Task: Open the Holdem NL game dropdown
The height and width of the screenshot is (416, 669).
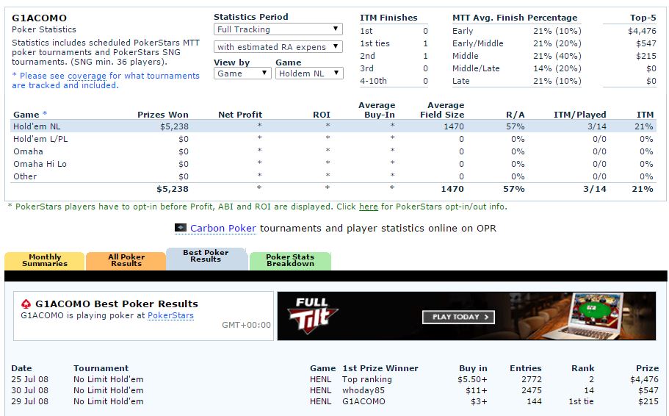Action: (309, 73)
